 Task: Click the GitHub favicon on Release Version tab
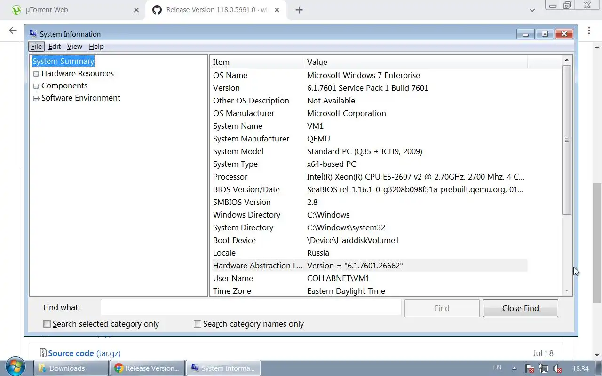tap(157, 10)
